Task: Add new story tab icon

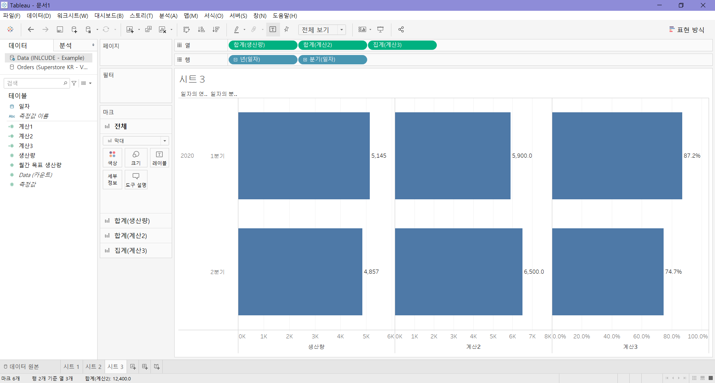Action: point(157,367)
